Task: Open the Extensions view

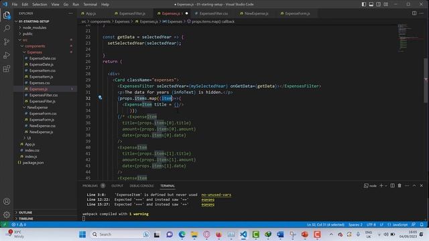Action: (7, 68)
